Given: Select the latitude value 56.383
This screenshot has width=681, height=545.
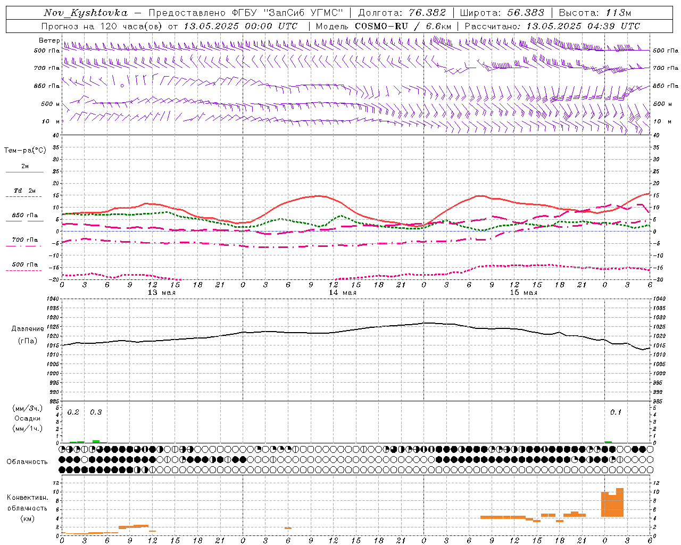Looking at the screenshot, I should coord(526,13).
